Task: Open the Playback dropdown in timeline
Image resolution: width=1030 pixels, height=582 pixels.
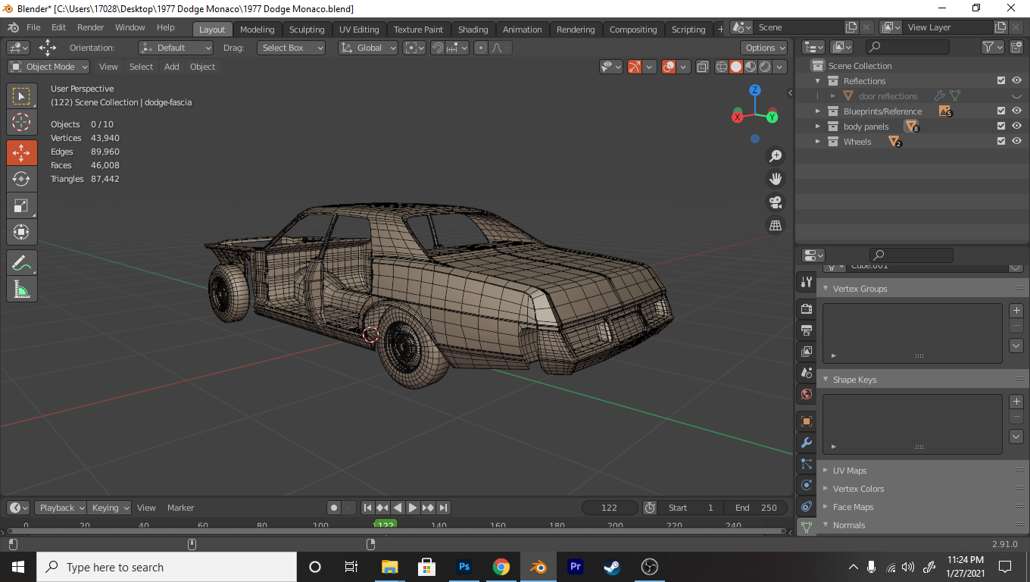Action: pos(61,508)
